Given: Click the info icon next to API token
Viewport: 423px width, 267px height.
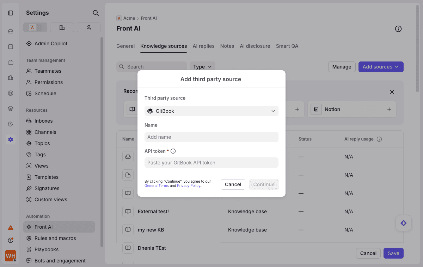Looking at the screenshot, I should pos(173,151).
